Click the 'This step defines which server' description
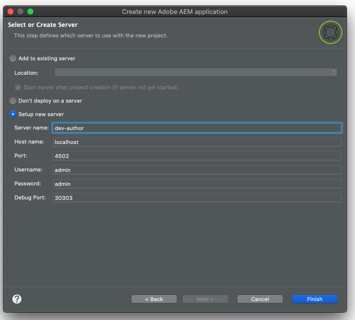 tap(91, 35)
